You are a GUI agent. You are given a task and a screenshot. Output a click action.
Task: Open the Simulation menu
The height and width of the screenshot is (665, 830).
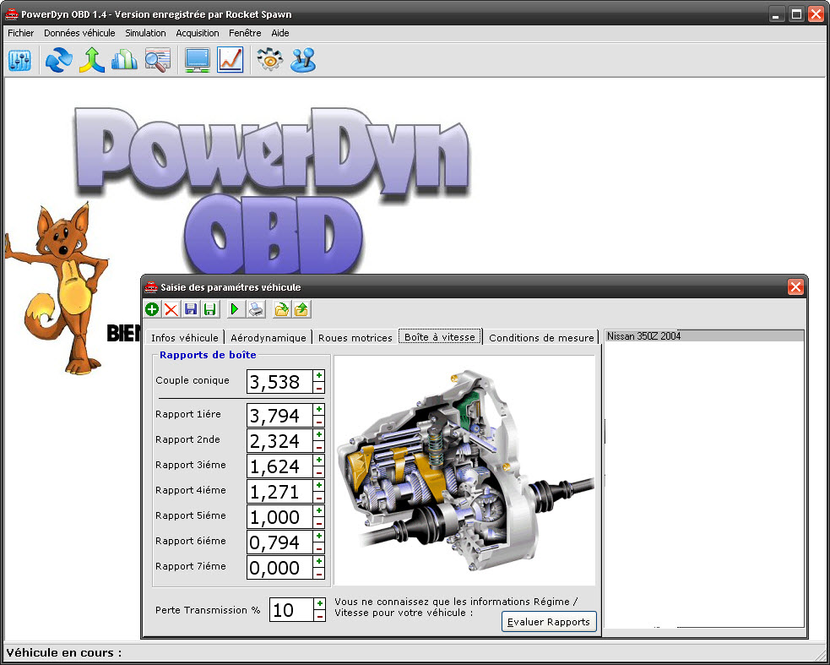145,33
